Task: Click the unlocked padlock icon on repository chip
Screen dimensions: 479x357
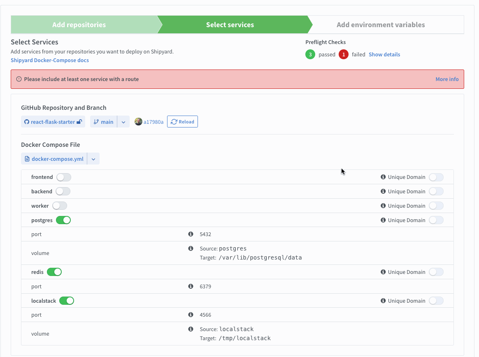Action: point(79,122)
